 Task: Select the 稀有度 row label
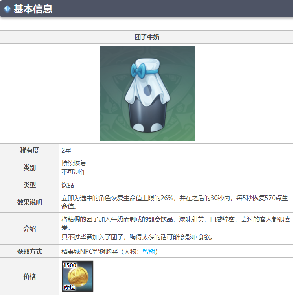coord(29,150)
